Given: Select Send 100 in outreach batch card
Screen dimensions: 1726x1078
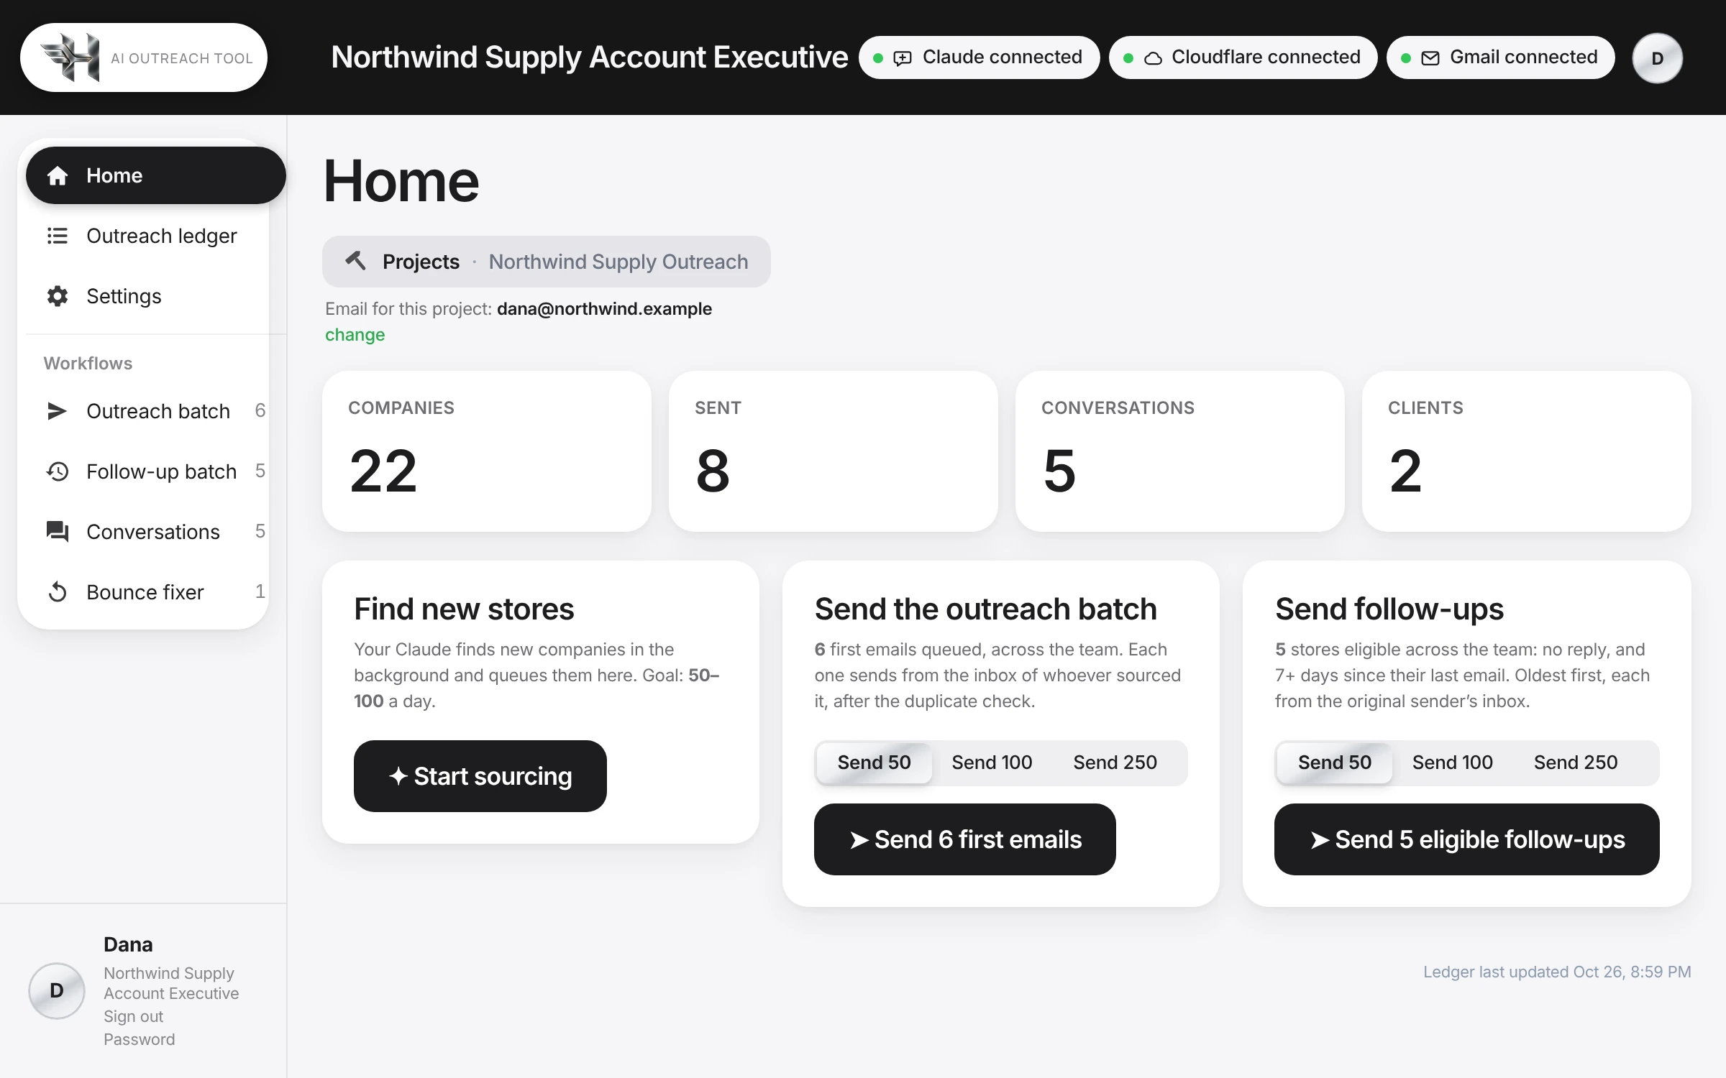Looking at the screenshot, I should point(992,763).
